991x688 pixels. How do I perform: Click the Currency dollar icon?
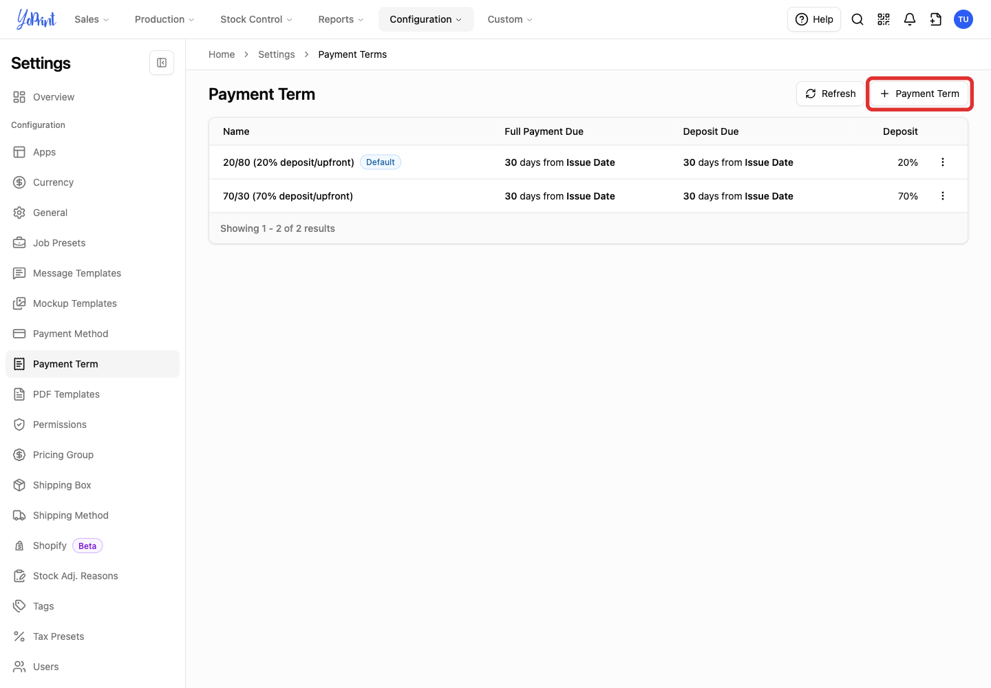pyautogui.click(x=19, y=182)
